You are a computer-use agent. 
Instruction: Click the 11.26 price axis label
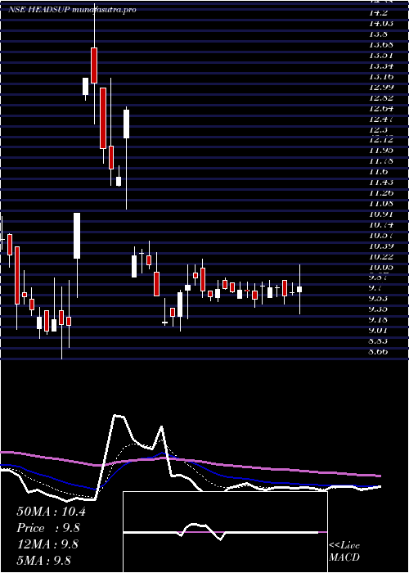(381, 192)
